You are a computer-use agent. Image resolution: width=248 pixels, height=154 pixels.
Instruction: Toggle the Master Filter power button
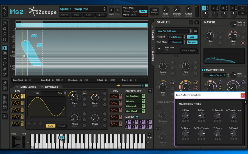click(x=203, y=70)
